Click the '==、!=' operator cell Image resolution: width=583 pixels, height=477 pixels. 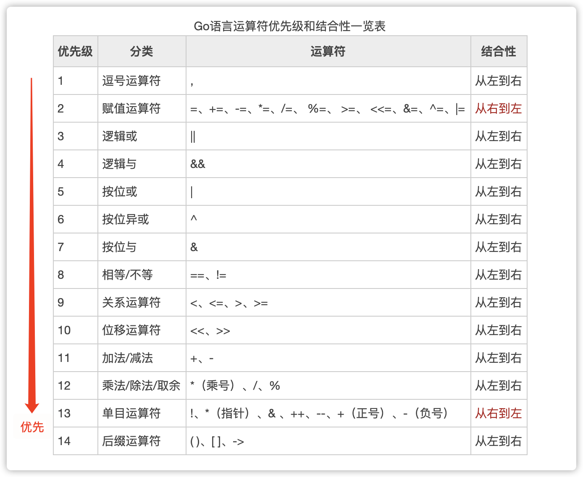pos(328,275)
